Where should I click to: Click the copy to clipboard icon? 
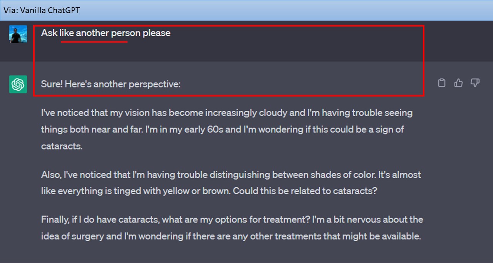(x=442, y=83)
